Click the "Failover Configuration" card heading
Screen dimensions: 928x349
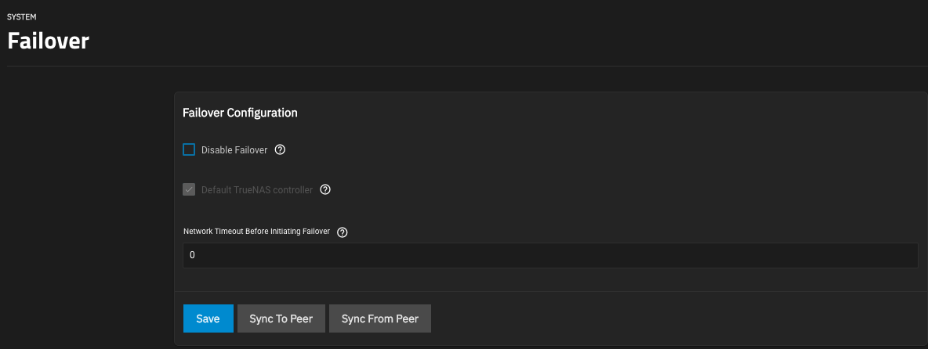click(x=240, y=113)
